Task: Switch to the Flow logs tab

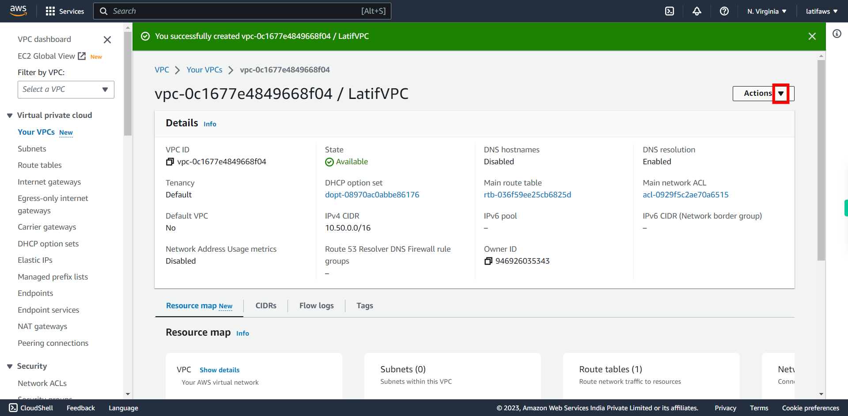Action: click(317, 306)
